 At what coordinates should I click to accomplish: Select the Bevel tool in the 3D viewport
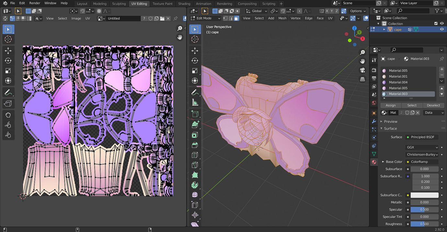[x=195, y=145]
